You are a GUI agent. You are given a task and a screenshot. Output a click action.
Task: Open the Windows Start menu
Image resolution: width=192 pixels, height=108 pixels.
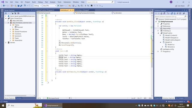(3, 105)
